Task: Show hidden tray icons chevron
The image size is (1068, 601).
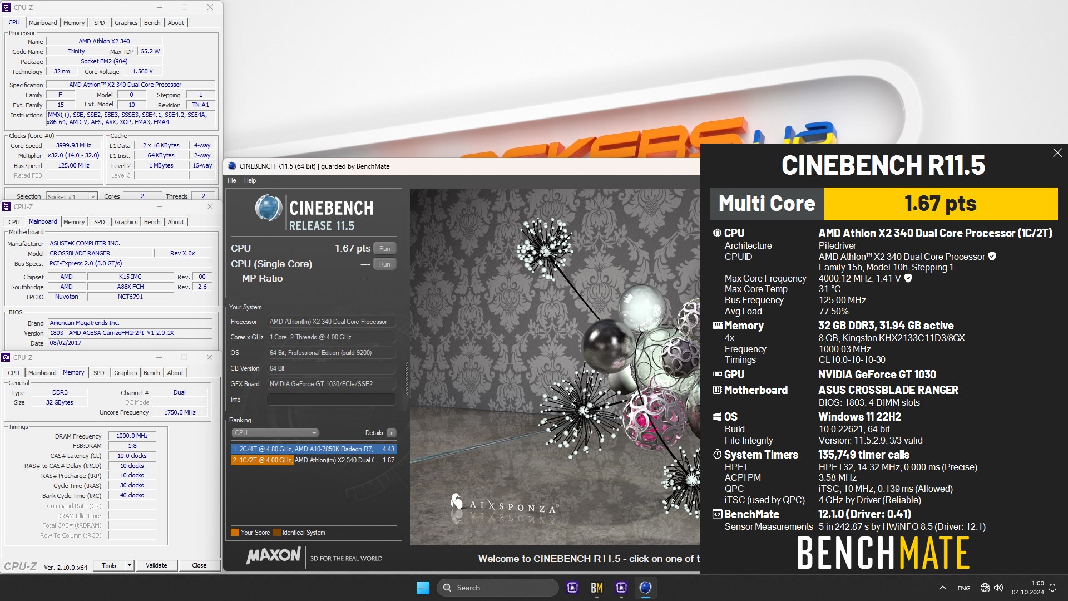Action: 943,588
